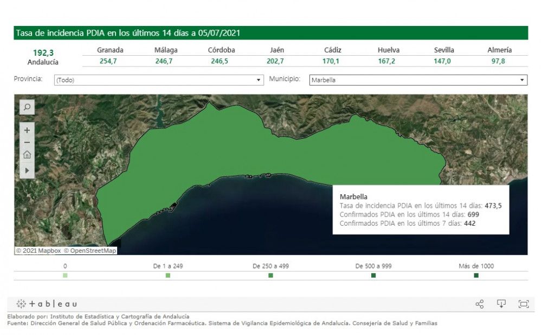Select the light green 0 legend swatch
This screenshot has width=542, height=335.
coord(65,275)
